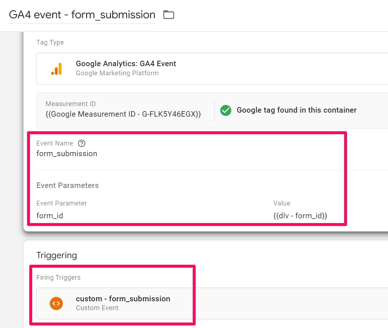
Task: Click the Triggering section heading
Action: coord(57,255)
